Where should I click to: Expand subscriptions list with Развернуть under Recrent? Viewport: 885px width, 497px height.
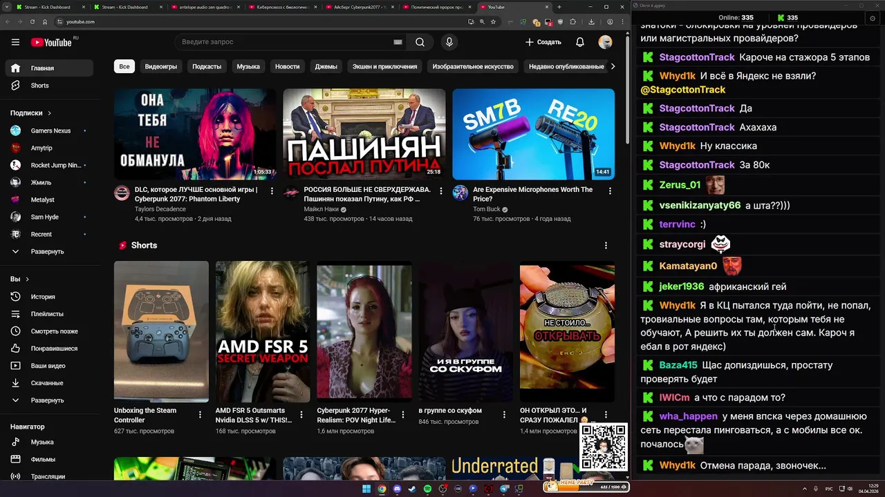click(48, 252)
